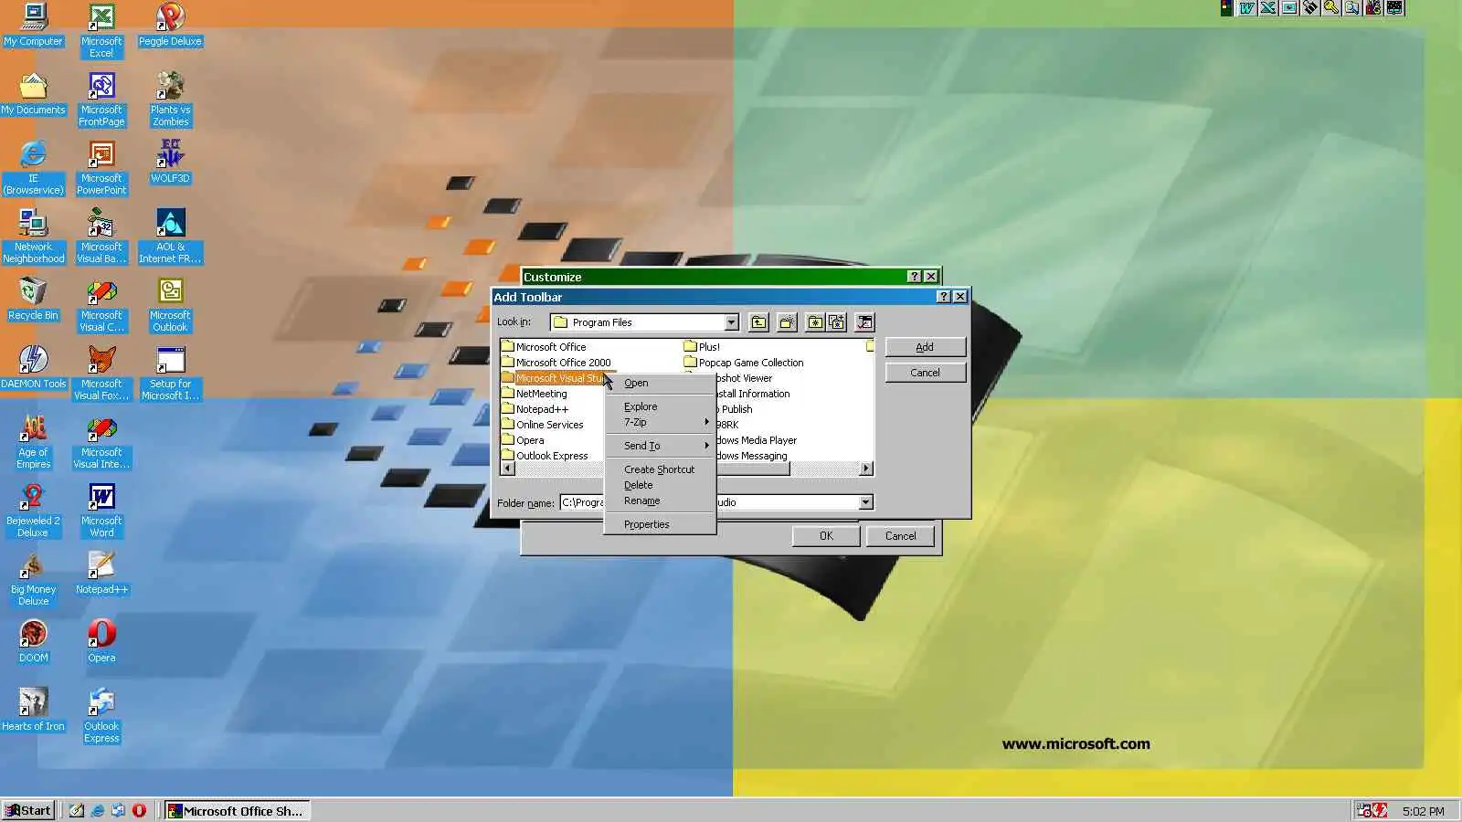The height and width of the screenshot is (822, 1462).
Task: Open the Excel icon on Office Shortcut Bar
Action: pyautogui.click(x=1268, y=8)
